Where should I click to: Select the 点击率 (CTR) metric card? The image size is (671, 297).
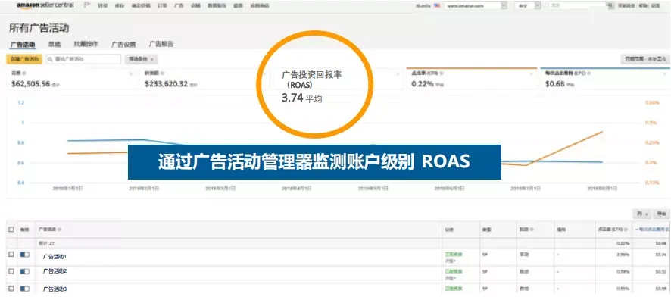(471, 79)
